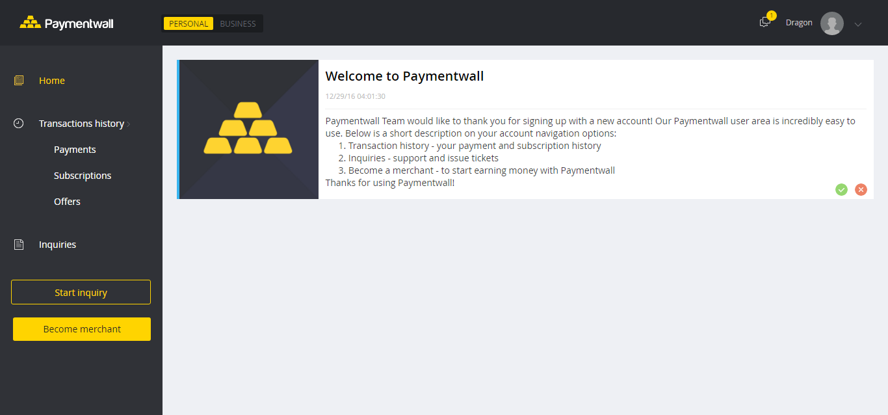Switch to the BUSINESS account tab

tap(238, 23)
